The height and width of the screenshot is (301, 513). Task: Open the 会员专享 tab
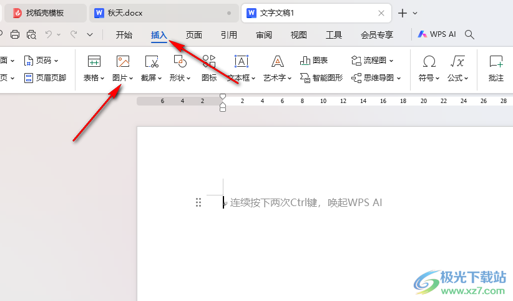point(377,35)
